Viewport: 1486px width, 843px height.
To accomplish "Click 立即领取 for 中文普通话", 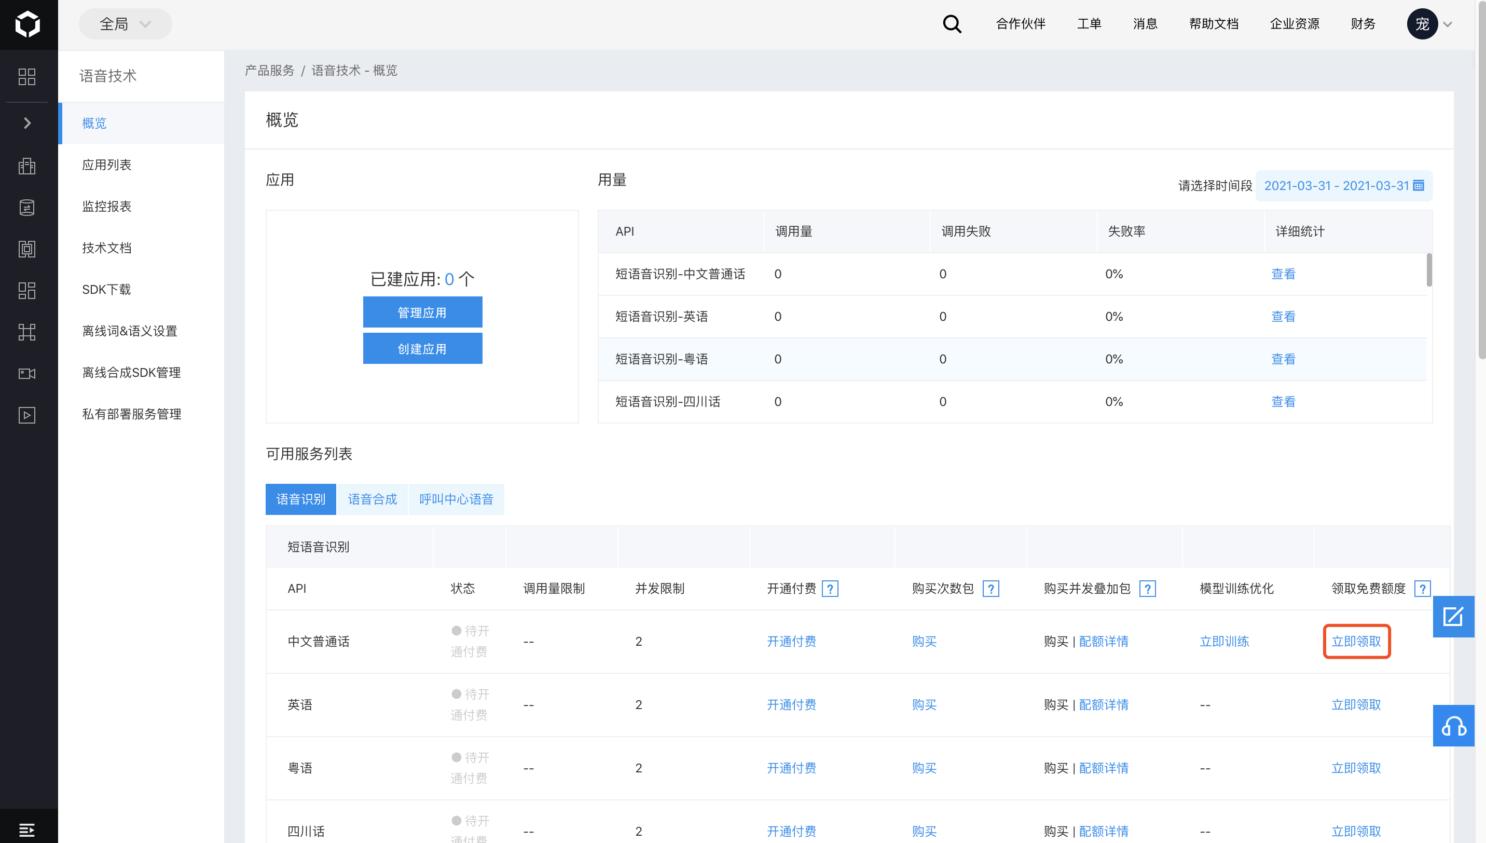I will coord(1356,642).
